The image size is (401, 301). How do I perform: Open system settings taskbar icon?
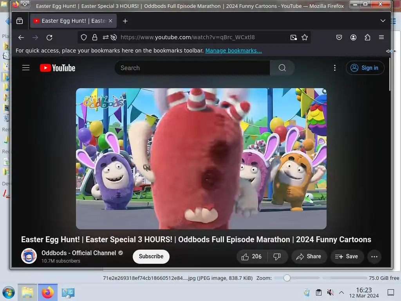click(x=68, y=292)
